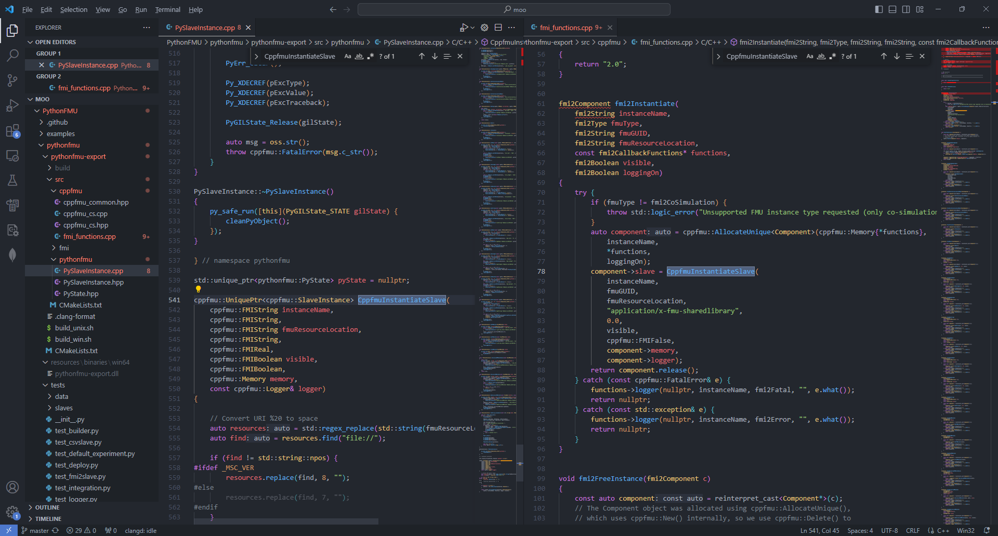
Task: Go to previous match in left find widget
Action: [422, 56]
